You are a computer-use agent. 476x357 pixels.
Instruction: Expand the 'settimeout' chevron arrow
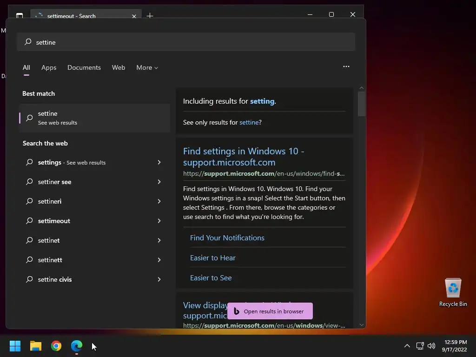coord(159,221)
